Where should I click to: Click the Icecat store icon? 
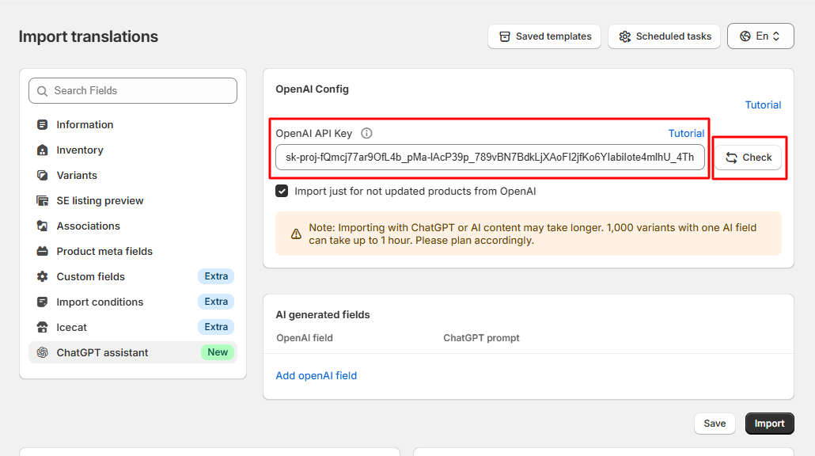coord(42,328)
